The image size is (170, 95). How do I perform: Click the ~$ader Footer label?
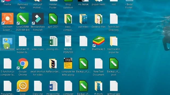(129, 6)
